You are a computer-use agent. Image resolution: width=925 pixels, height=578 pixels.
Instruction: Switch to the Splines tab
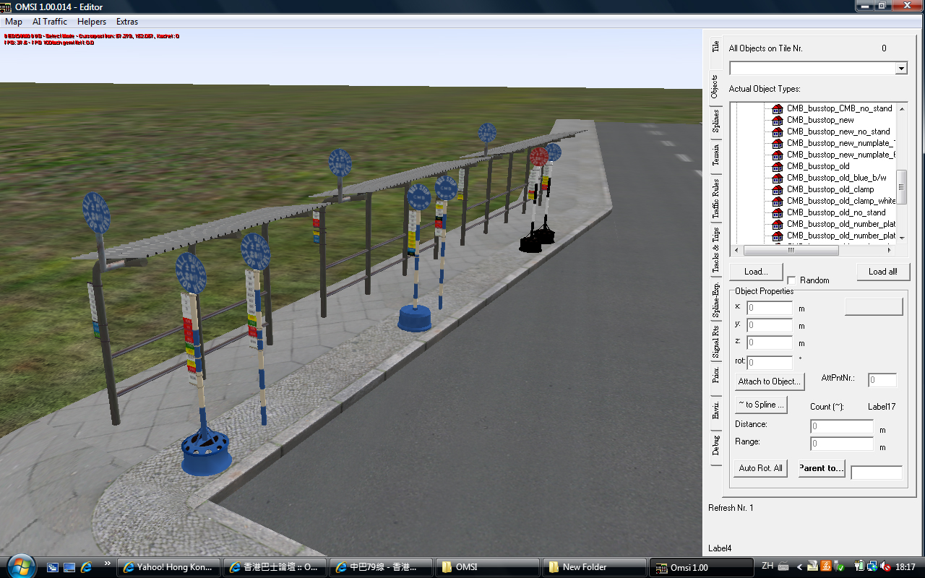[715, 121]
